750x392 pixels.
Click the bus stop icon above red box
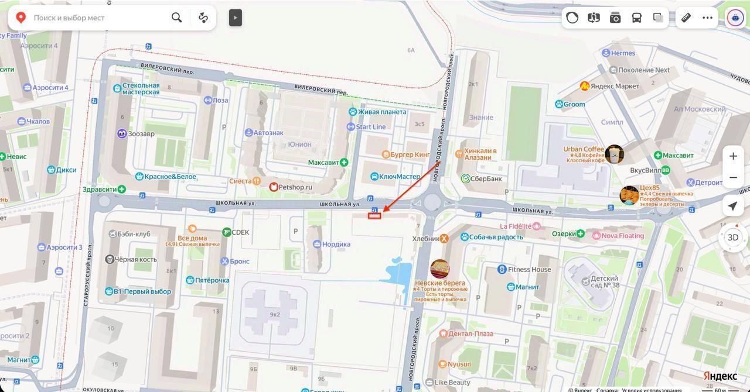coord(374,209)
